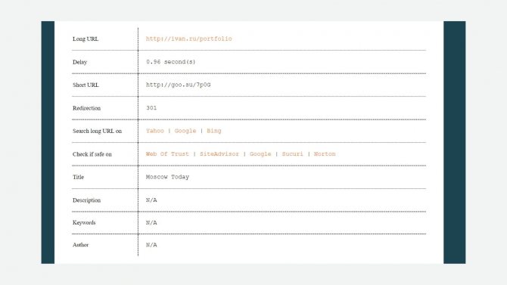Click the 301 redirection code
The height and width of the screenshot is (285, 507).
tap(151, 108)
